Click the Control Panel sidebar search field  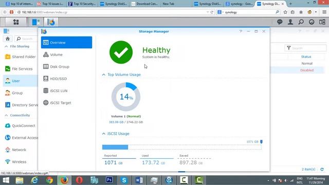coord(26,39)
